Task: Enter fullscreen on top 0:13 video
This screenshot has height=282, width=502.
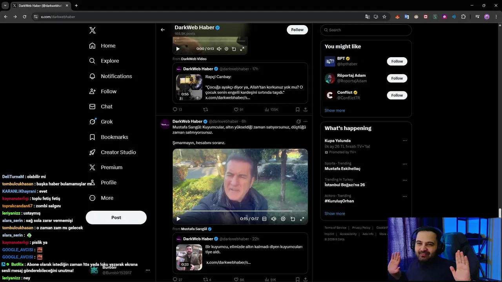Action: (x=242, y=49)
